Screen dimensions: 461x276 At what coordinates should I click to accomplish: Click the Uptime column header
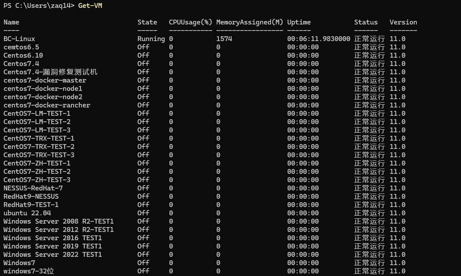[x=299, y=22]
